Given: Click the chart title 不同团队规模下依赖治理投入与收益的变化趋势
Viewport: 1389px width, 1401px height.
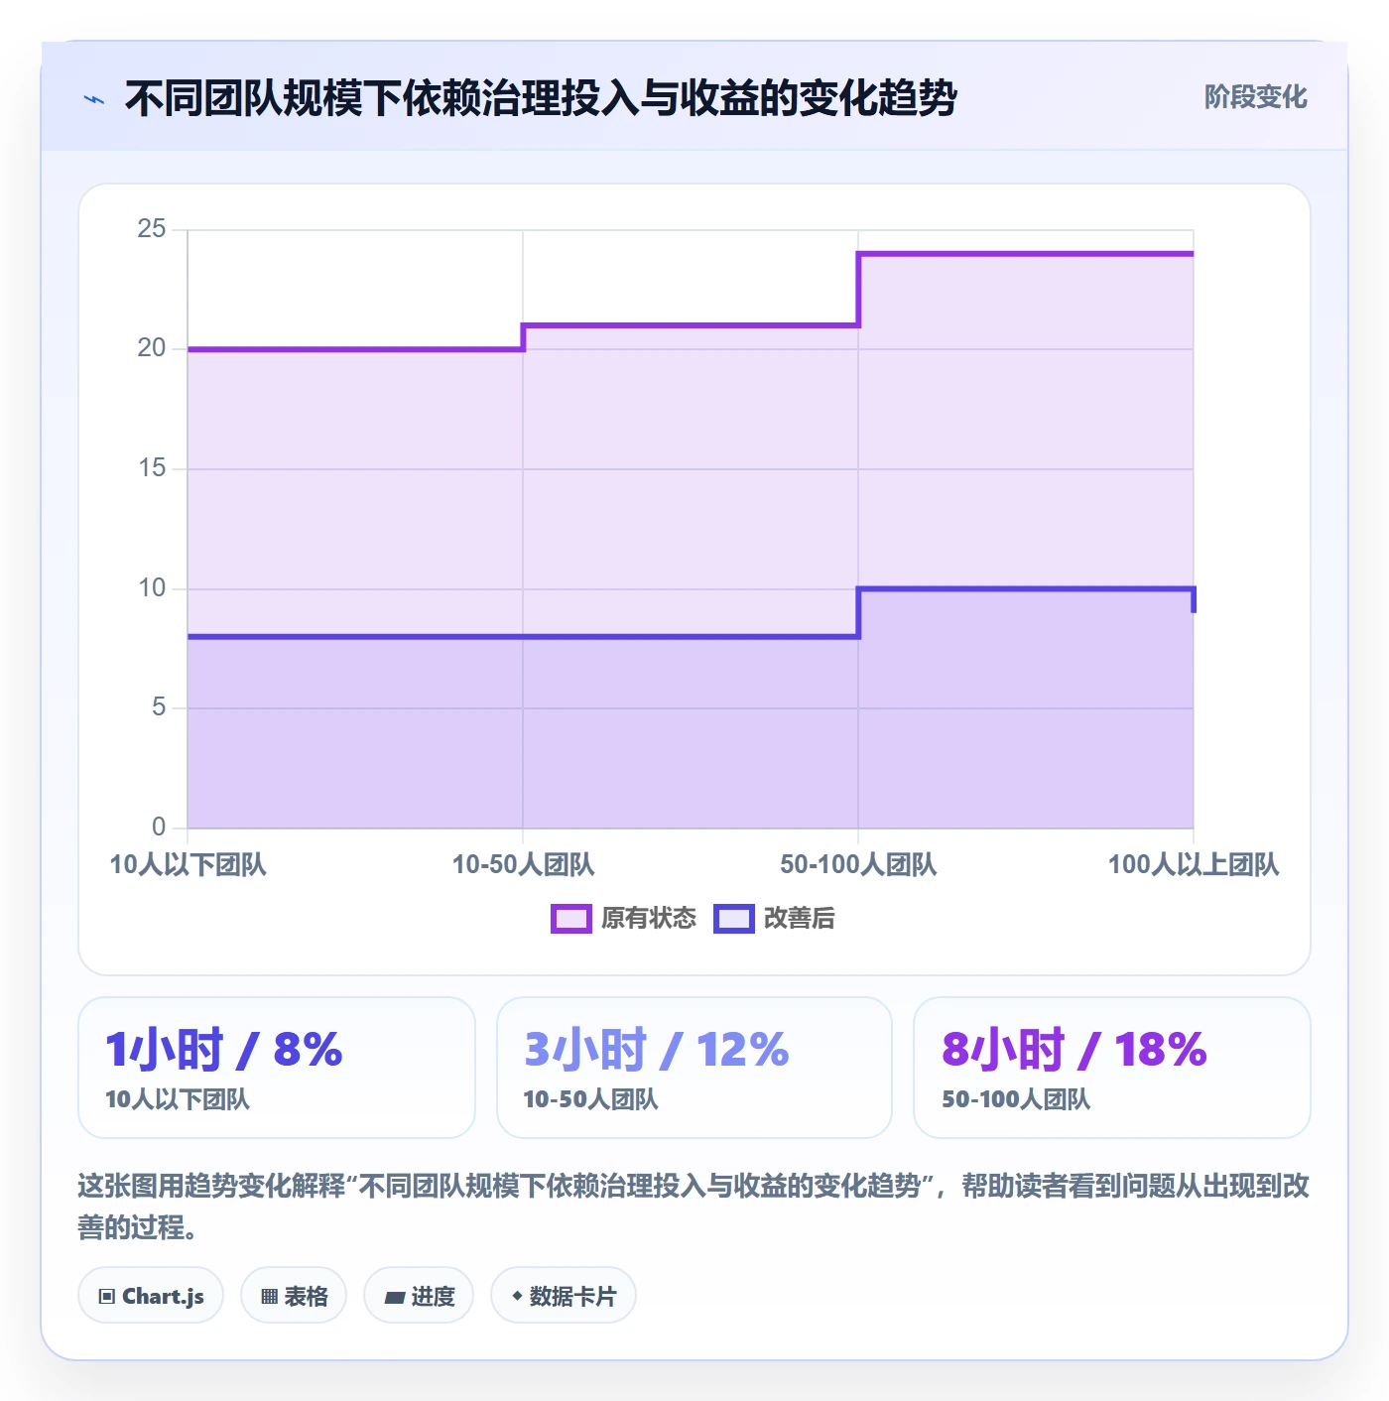Looking at the screenshot, I should point(541,98).
